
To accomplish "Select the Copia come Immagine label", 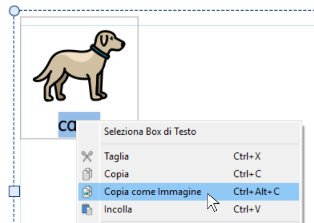I will point(152,192).
